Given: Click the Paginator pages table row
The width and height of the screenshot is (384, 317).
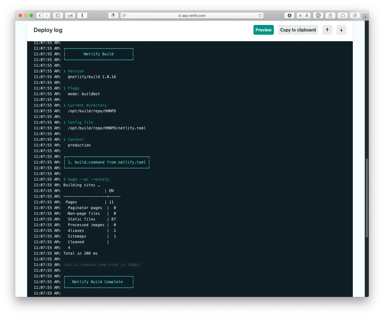Looking at the screenshot, I should 92,208.
